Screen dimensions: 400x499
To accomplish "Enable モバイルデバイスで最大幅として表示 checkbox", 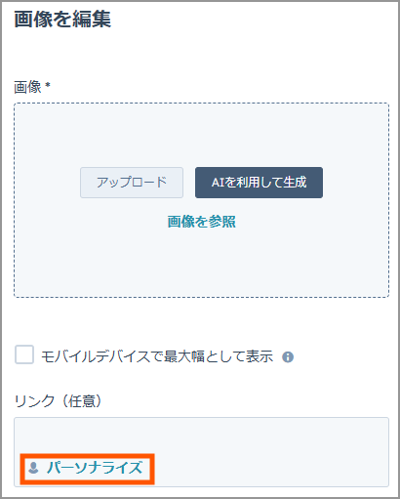I will coord(24,354).
